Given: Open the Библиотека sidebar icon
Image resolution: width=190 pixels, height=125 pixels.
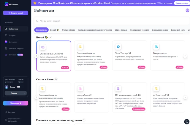Looking at the screenshot, I should 6,29.
